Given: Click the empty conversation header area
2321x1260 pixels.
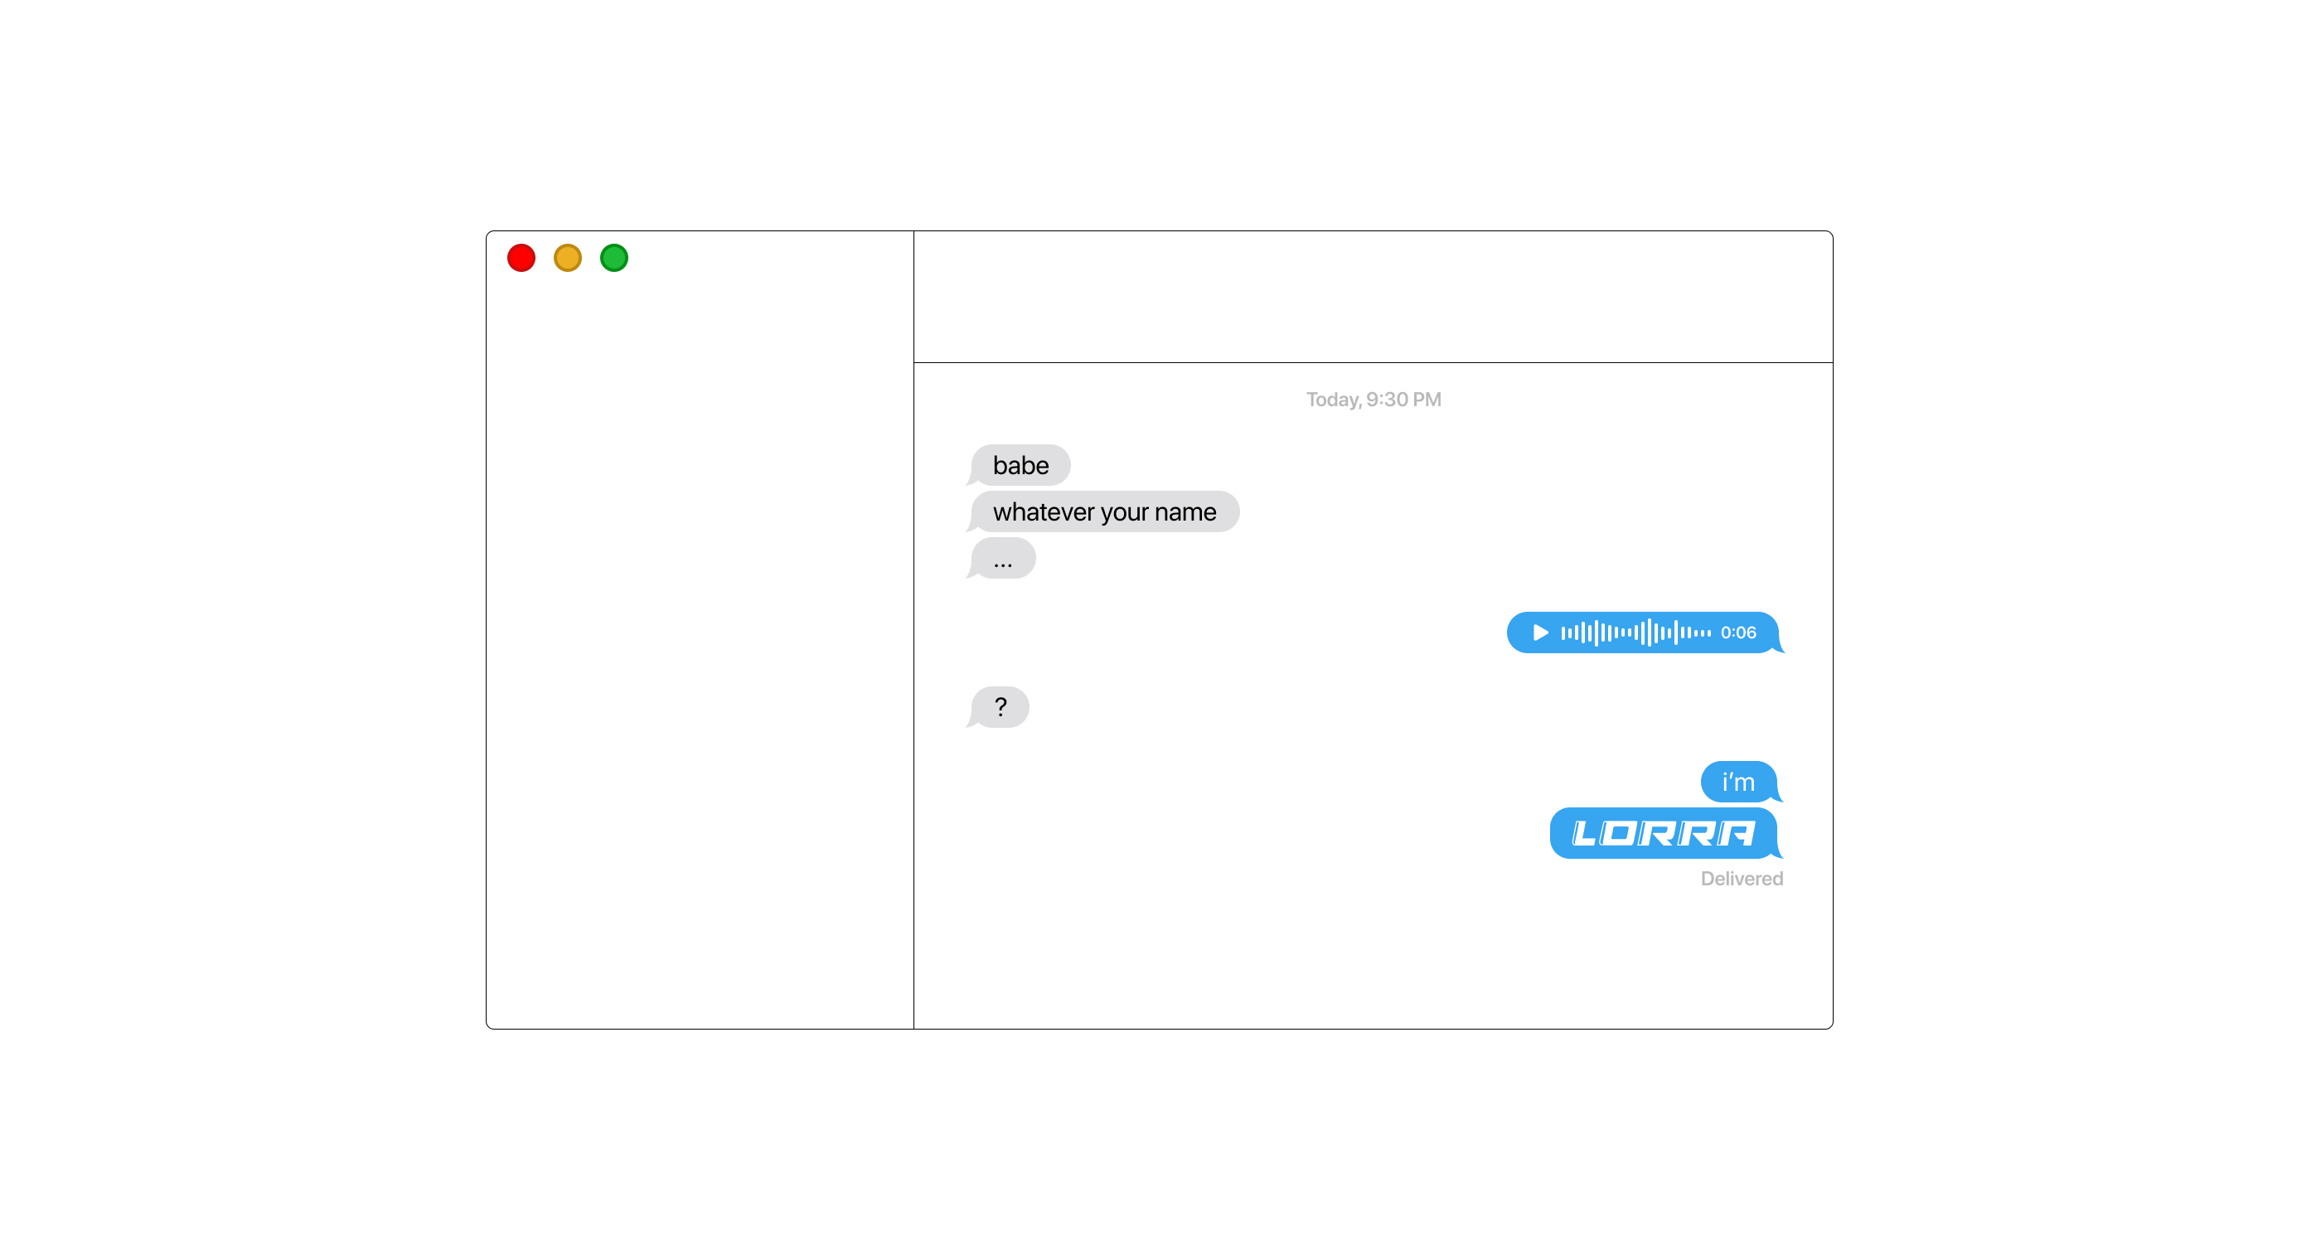Looking at the screenshot, I should [1374, 298].
